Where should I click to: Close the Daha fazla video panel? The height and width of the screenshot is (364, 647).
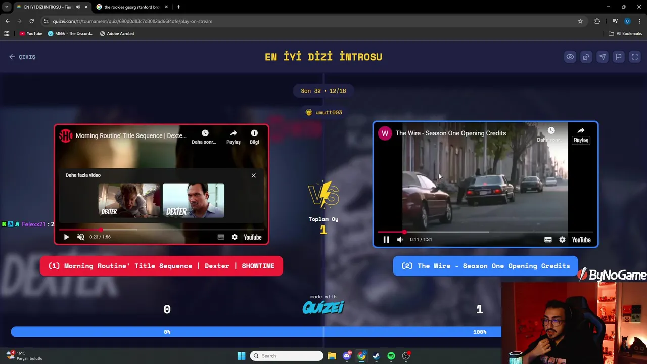coord(254,175)
